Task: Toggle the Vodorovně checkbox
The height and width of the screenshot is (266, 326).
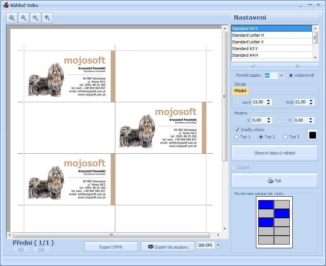Action: click(x=291, y=75)
